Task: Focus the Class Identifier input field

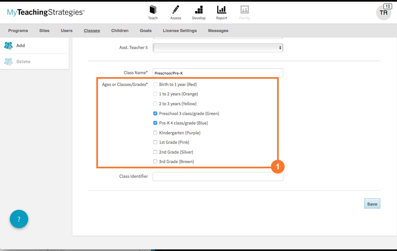Action: (x=218, y=176)
